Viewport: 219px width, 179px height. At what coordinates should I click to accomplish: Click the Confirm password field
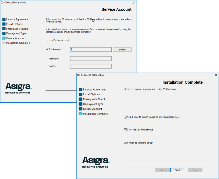pos(91,66)
